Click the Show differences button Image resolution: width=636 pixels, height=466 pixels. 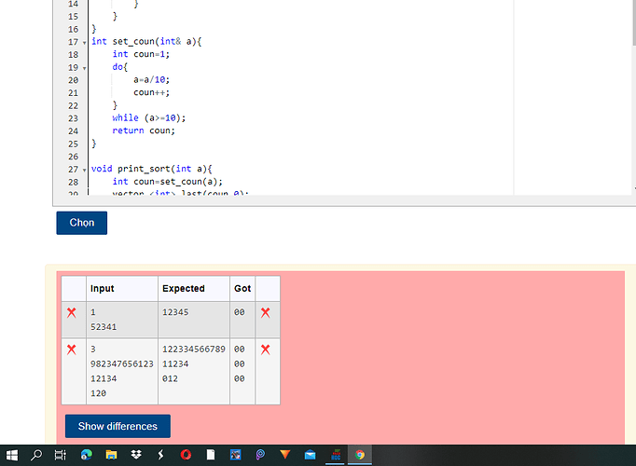[x=118, y=426]
